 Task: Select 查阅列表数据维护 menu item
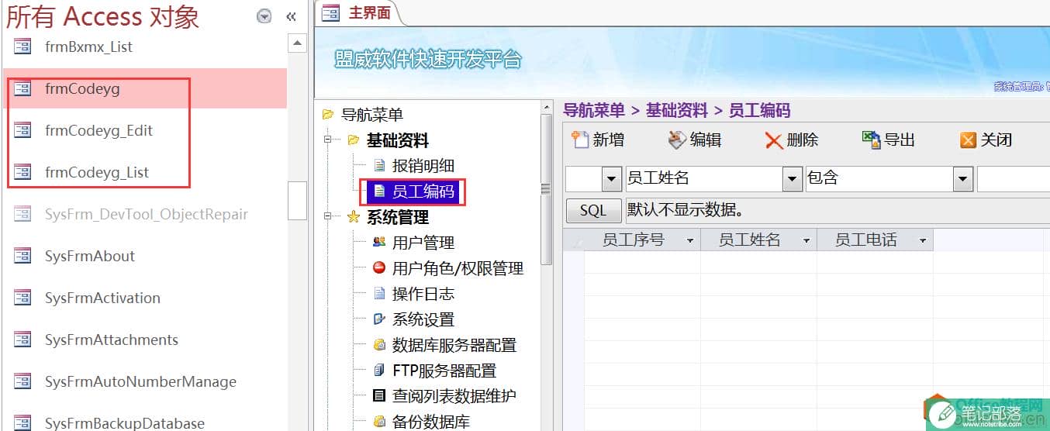pyautogui.click(x=454, y=396)
